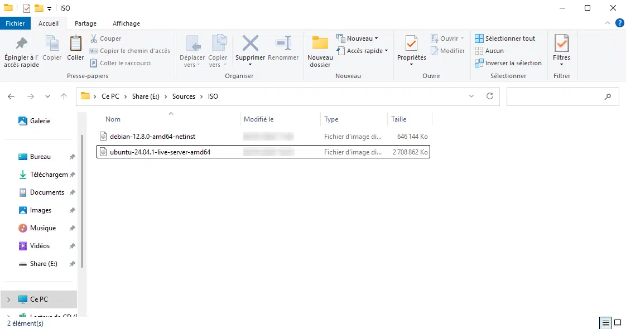Click Supprimer red X icon
Screen dimensions: 626x329
(x=251, y=43)
